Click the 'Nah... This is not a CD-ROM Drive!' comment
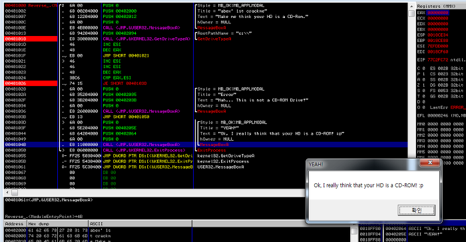The height and width of the screenshot is (242, 466). 253,100
